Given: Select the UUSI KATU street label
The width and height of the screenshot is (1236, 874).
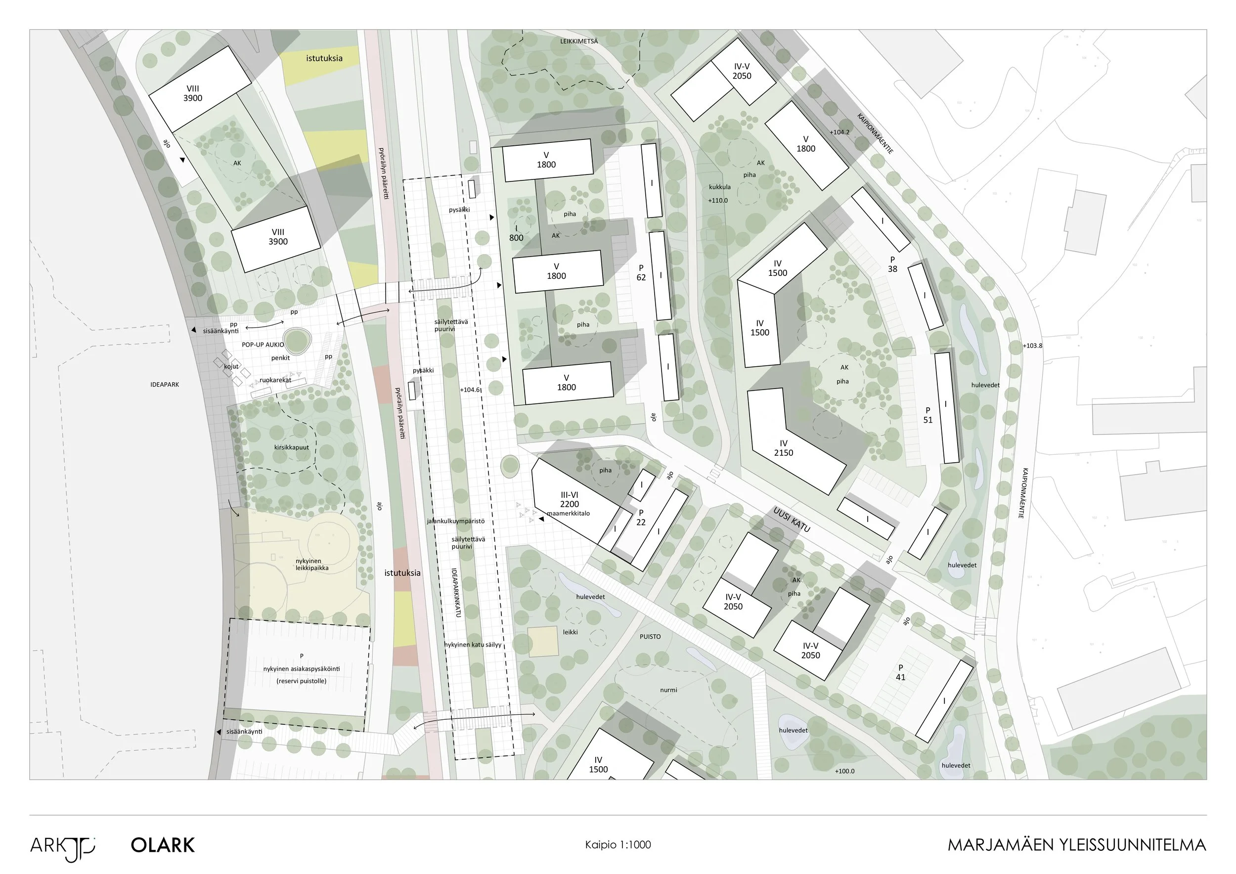Looking at the screenshot, I should click(x=792, y=520).
